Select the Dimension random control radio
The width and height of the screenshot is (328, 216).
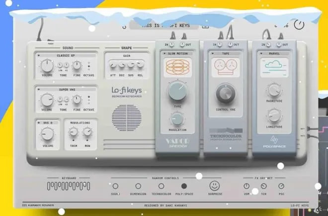pos(138,186)
